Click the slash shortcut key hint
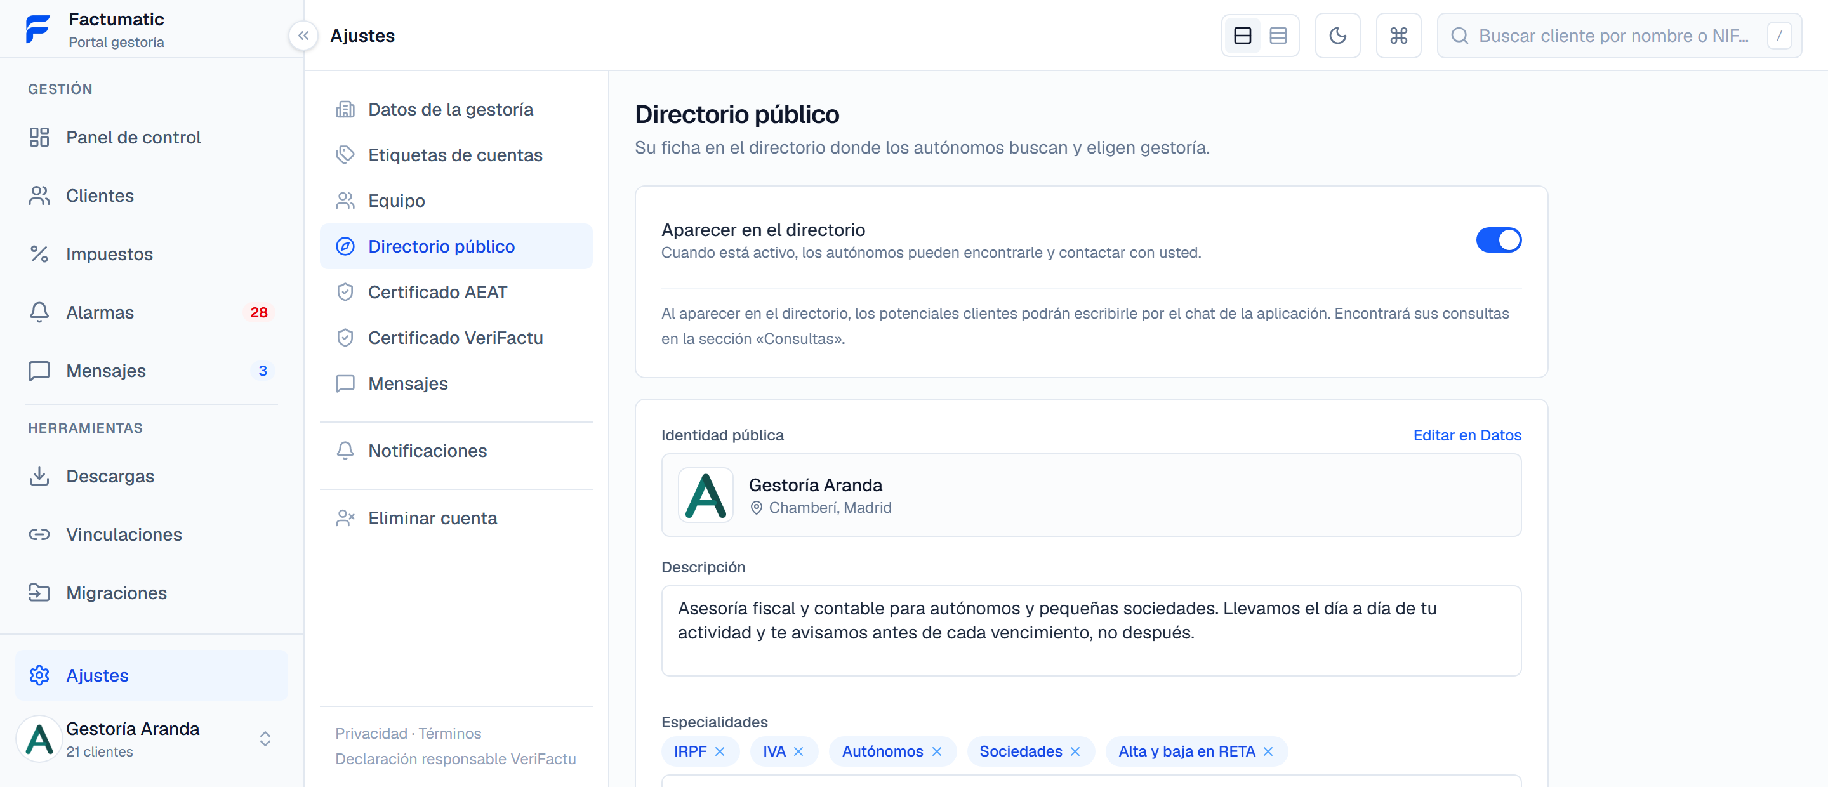 click(1779, 36)
